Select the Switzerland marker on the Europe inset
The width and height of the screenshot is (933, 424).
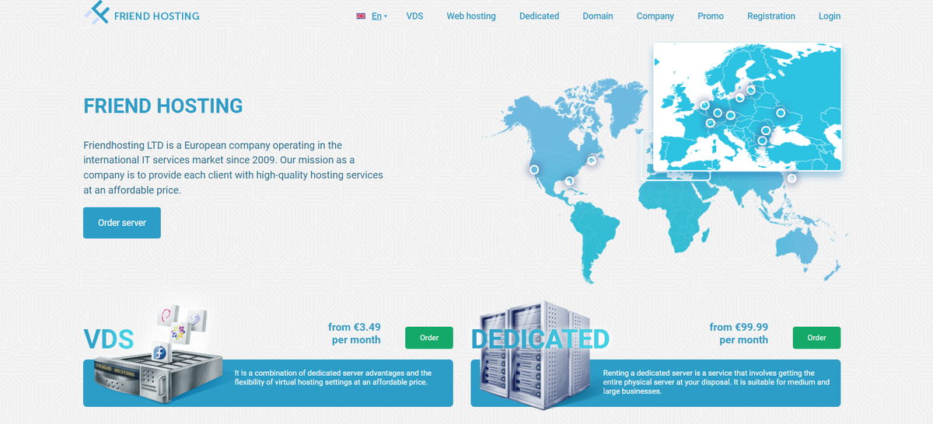(710, 123)
